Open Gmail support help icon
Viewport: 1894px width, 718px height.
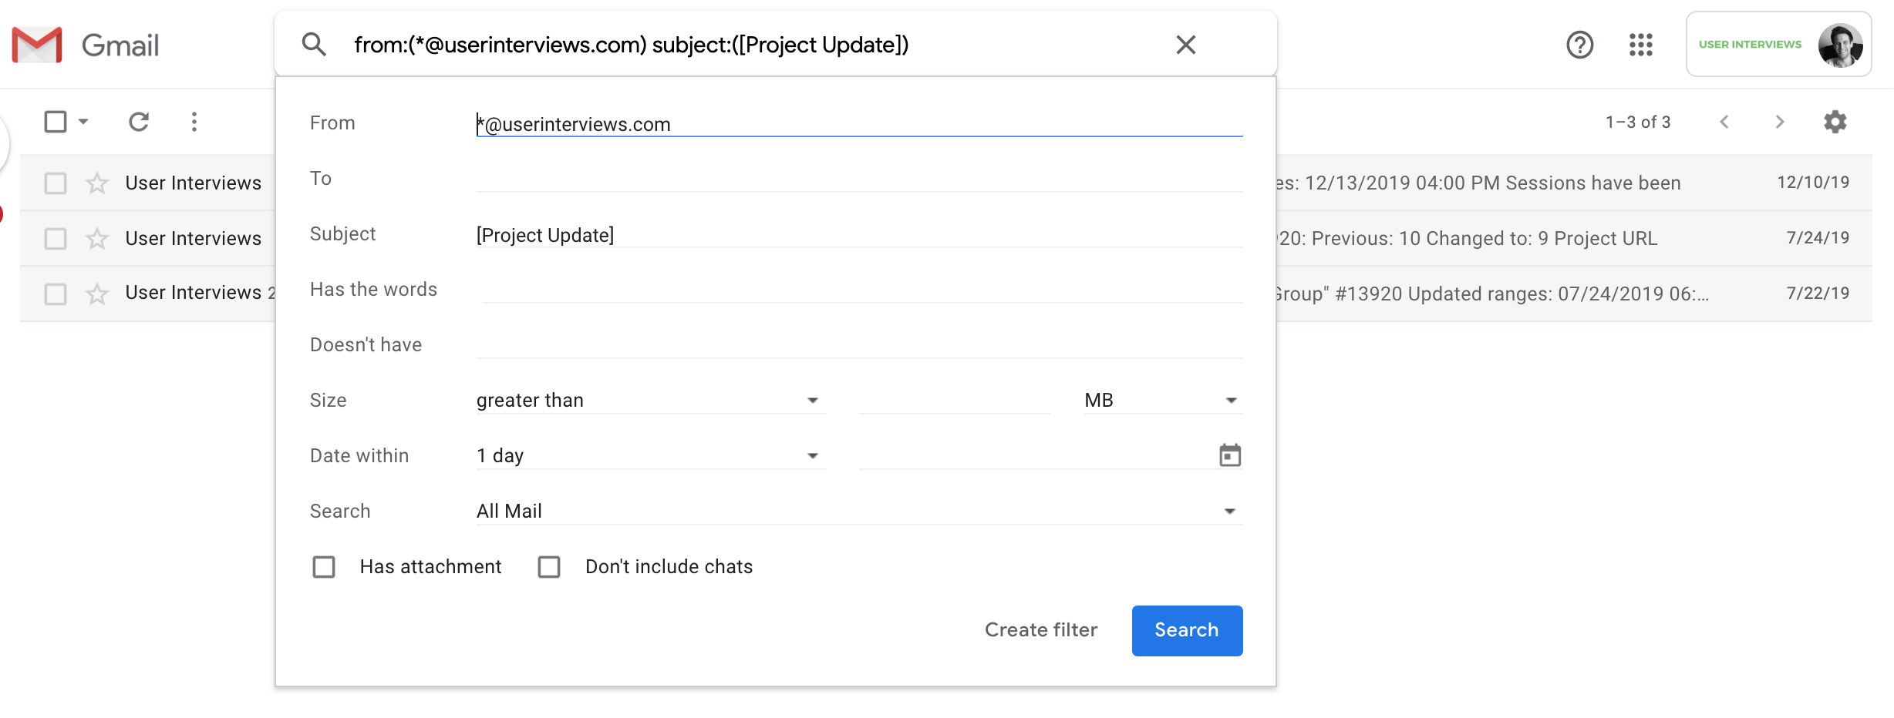(1579, 45)
